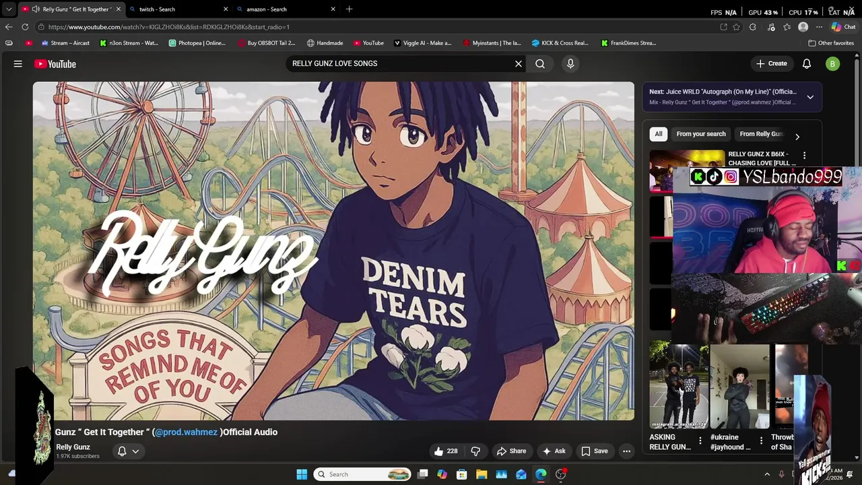Show more filter chips right arrow

797,137
